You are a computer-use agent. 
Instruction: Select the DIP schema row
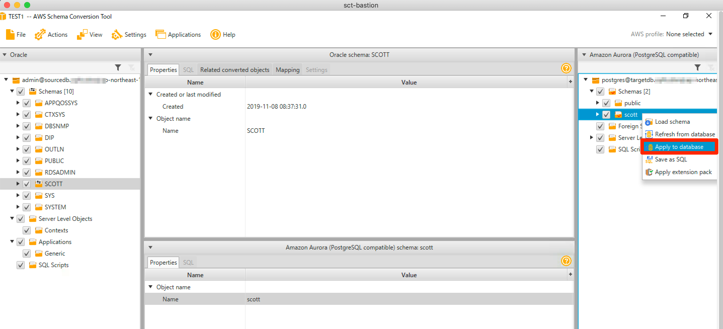[70, 138]
